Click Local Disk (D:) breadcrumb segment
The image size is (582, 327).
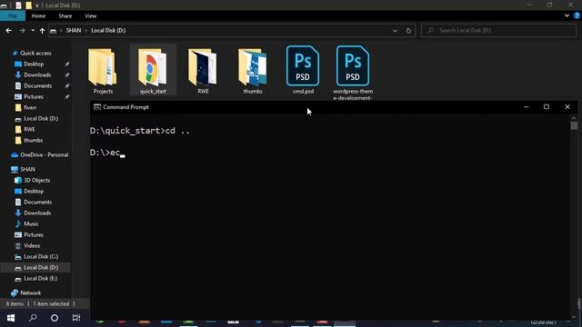tap(108, 30)
